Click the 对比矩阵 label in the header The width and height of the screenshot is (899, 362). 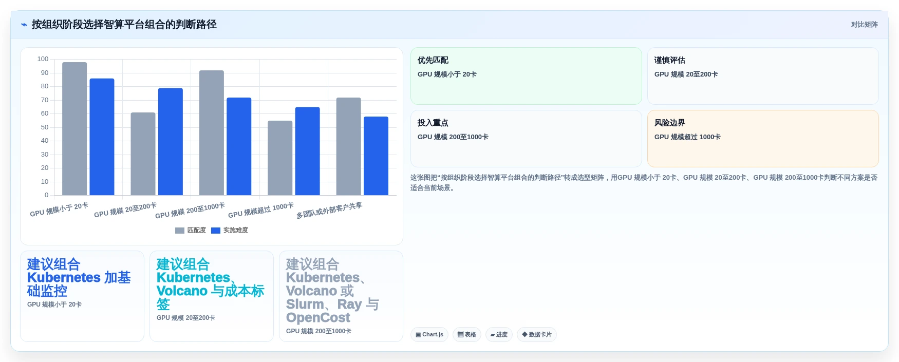pyautogui.click(x=864, y=25)
